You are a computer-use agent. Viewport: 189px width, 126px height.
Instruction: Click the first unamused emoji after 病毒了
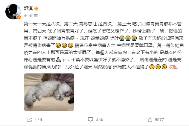pyautogui.click(x=58, y=45)
